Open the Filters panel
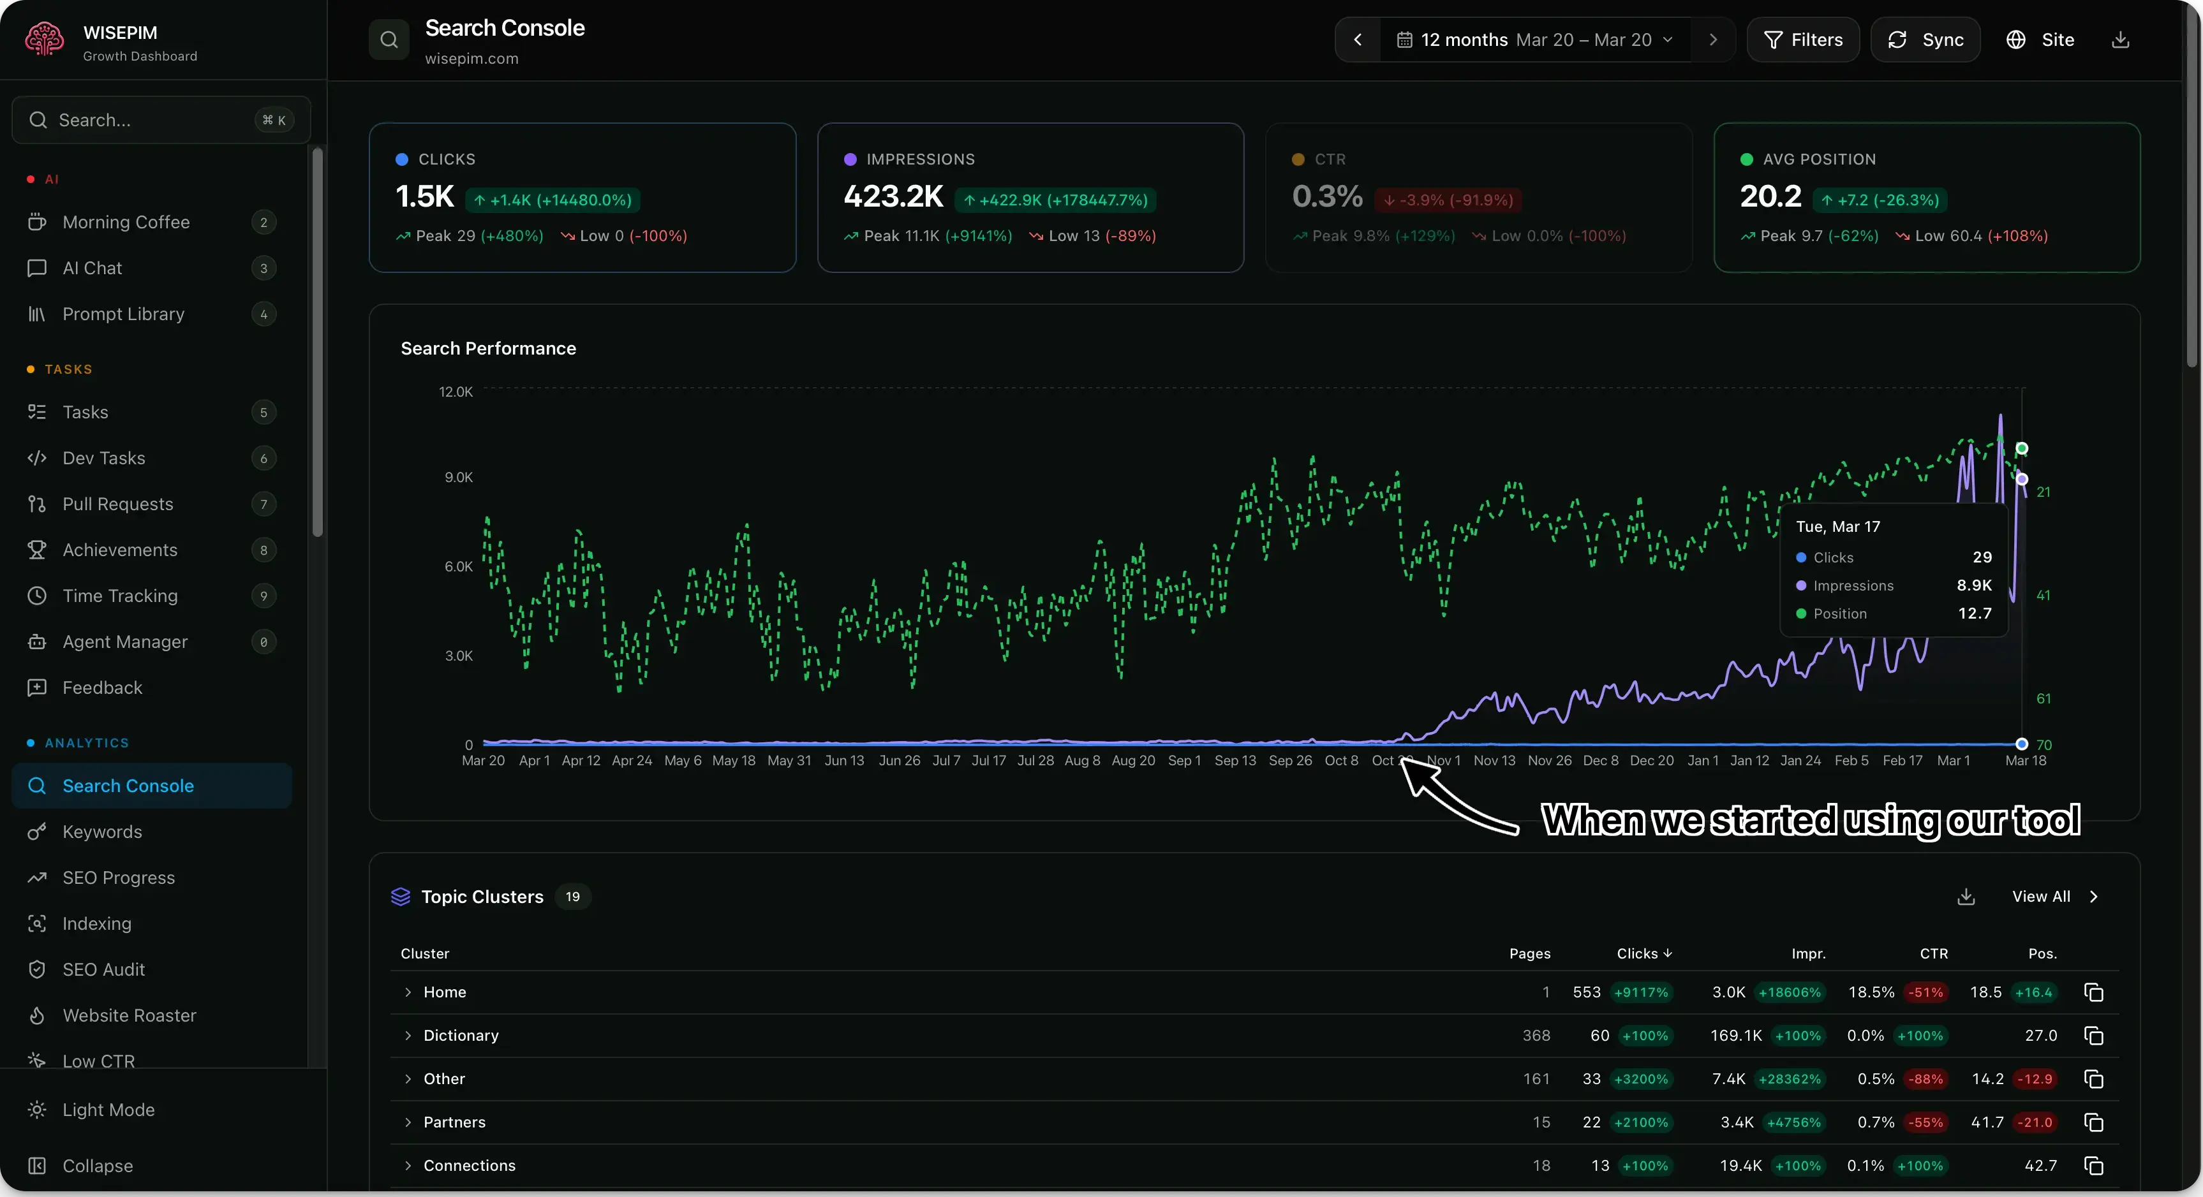The width and height of the screenshot is (2203, 1197). 1803,40
